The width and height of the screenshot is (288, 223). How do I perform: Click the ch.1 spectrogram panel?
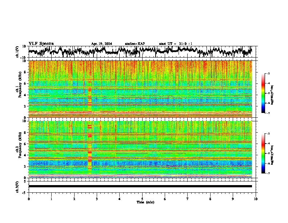click(140, 89)
